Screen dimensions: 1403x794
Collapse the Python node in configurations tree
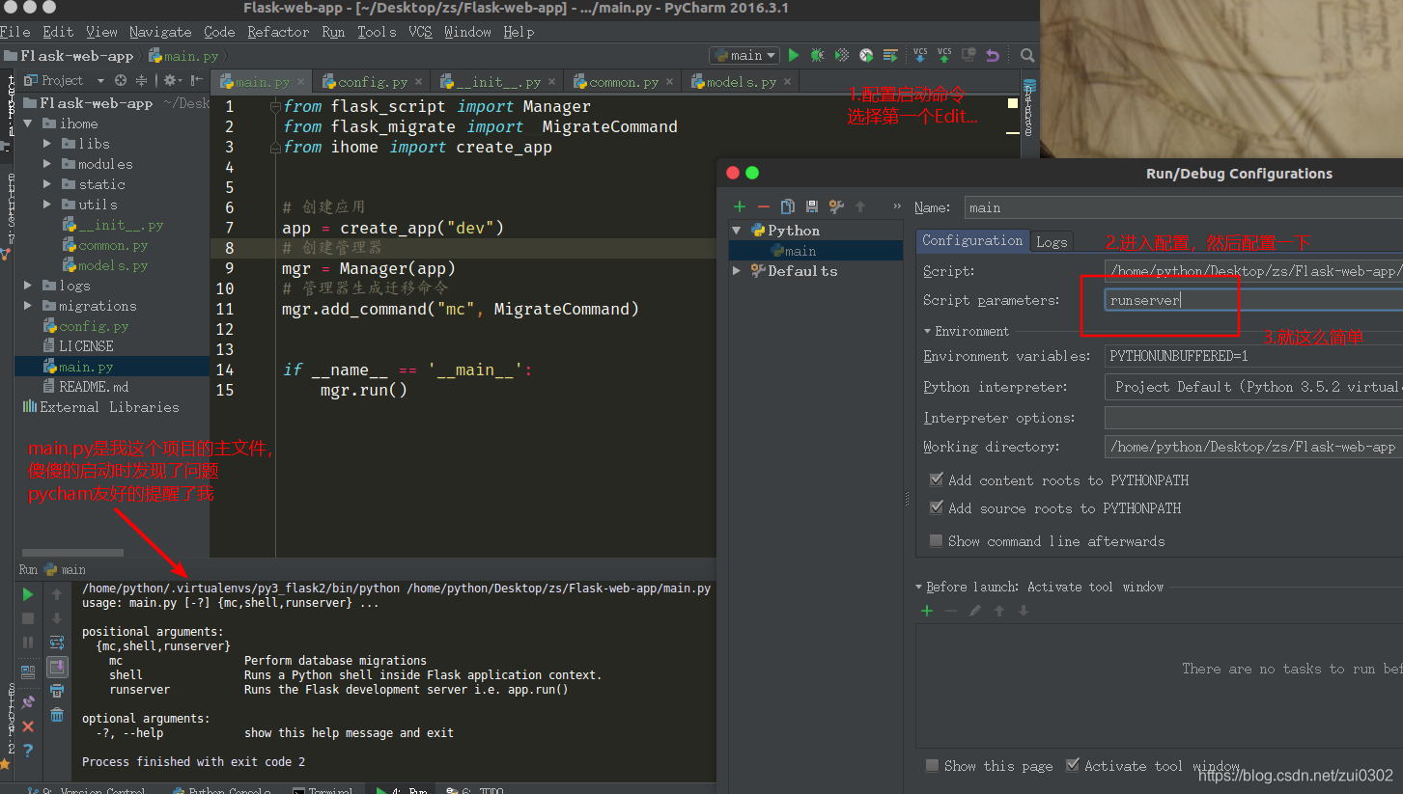[x=737, y=231]
